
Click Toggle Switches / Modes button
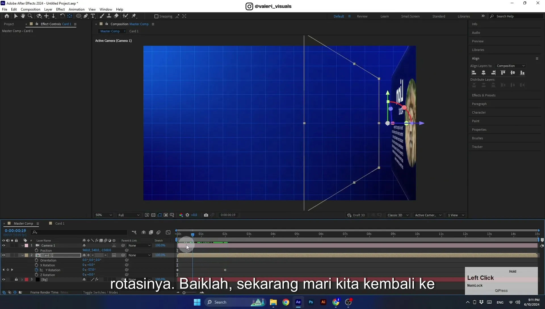(100, 293)
